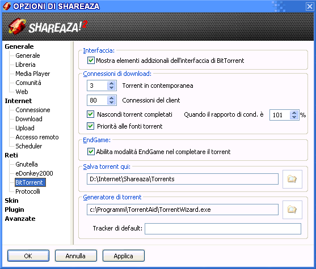This screenshot has height=269, width=316.
Task: Open the Plugin settings category
Action: click(x=14, y=210)
